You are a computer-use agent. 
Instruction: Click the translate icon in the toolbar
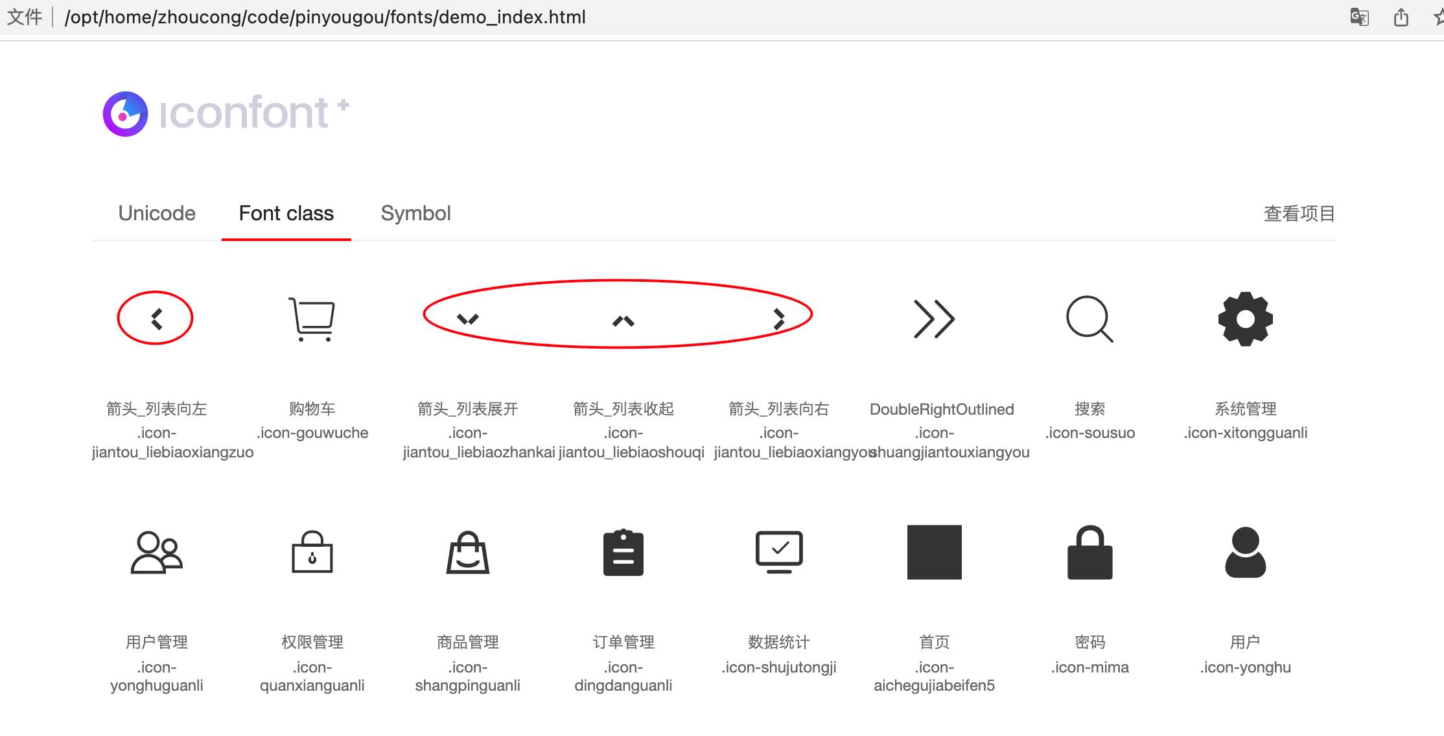click(1359, 17)
